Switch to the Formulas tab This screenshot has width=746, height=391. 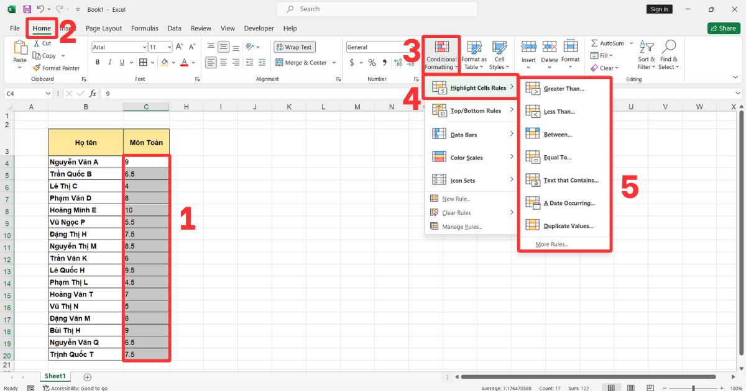[x=144, y=29]
